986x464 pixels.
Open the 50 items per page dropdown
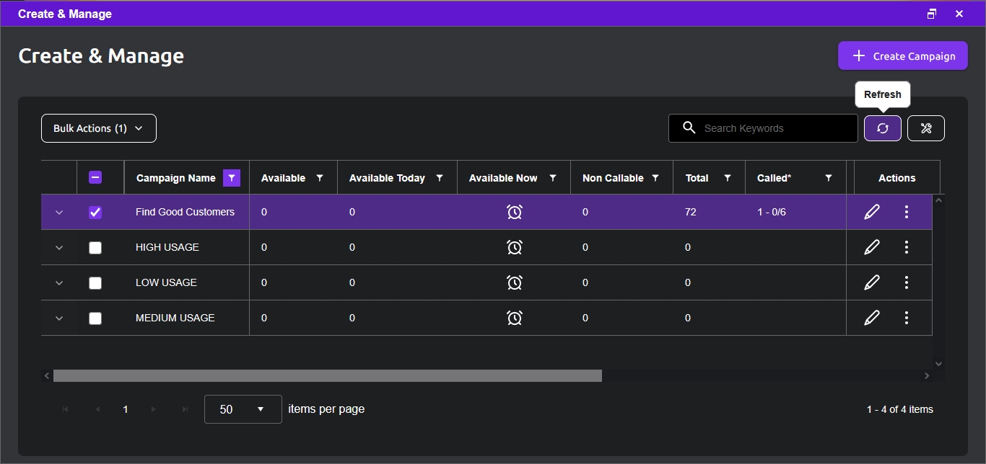[x=243, y=409]
